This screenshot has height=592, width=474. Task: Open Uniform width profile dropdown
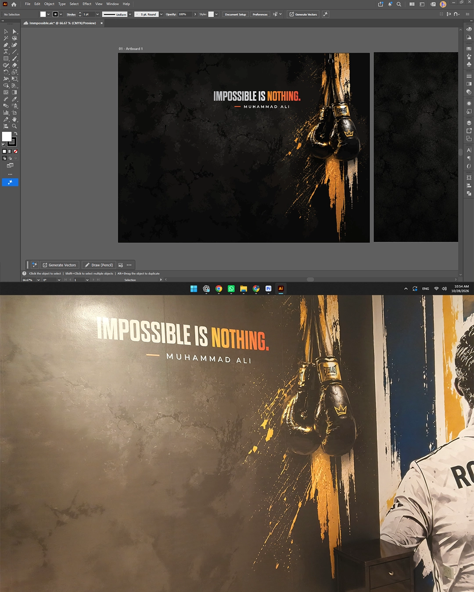point(130,14)
